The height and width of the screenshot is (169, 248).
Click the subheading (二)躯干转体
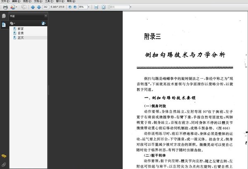point(155,155)
